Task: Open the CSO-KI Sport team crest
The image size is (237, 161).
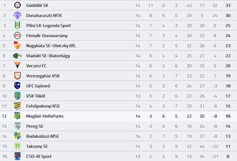Action: (17, 156)
